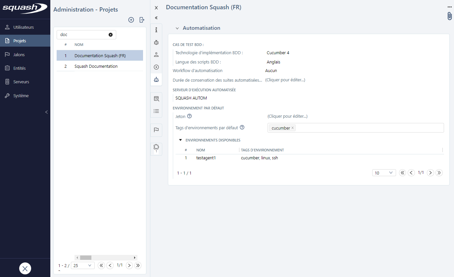Collapse the Automatisation section

click(x=177, y=28)
